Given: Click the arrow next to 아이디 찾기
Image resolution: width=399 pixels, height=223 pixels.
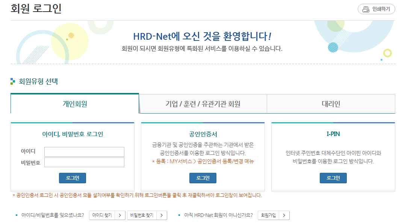Looking at the screenshot, I should (x=120, y=215).
